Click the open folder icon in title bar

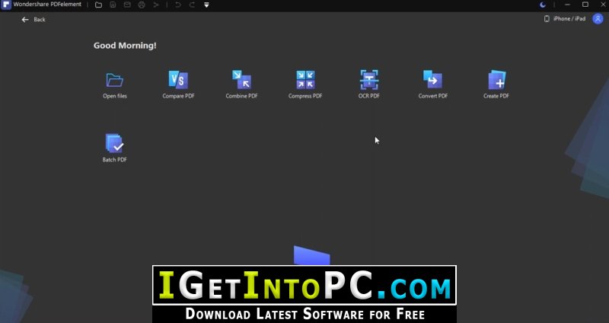pyautogui.click(x=99, y=5)
